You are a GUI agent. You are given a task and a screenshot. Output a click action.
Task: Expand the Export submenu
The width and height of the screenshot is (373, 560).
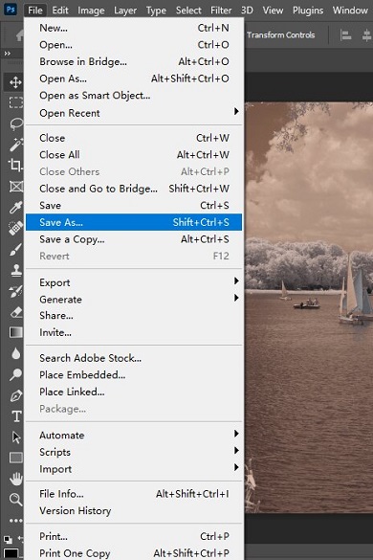[134, 282]
